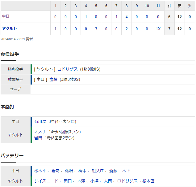
Task: Open ロドリゲス in ヤクルト battery list
Action: (127, 181)
